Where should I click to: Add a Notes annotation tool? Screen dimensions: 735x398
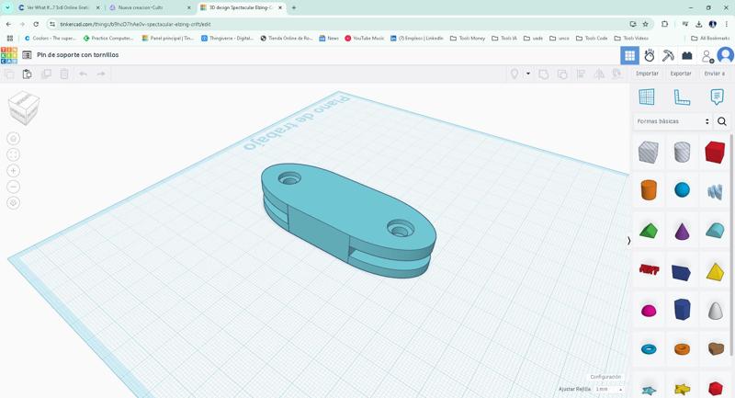pos(717,97)
